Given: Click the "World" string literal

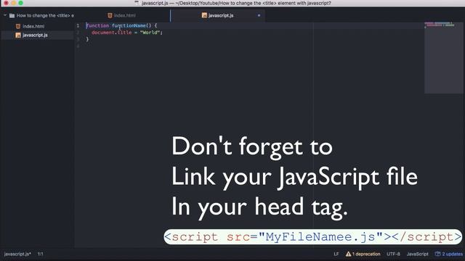Looking at the screenshot, I should click(x=150, y=33).
